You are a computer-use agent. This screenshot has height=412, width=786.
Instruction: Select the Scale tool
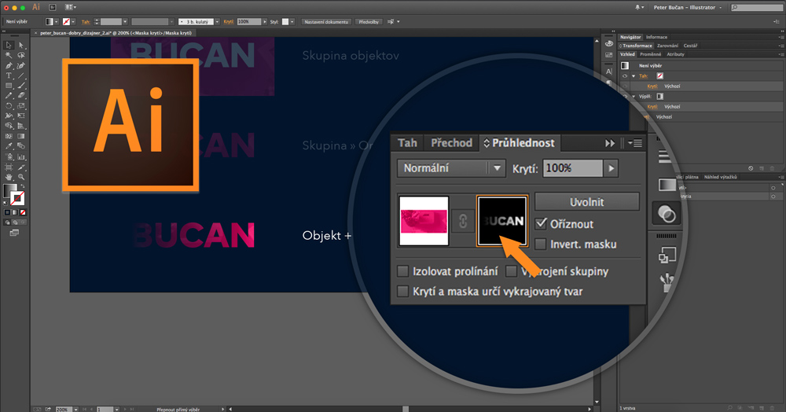[21, 106]
